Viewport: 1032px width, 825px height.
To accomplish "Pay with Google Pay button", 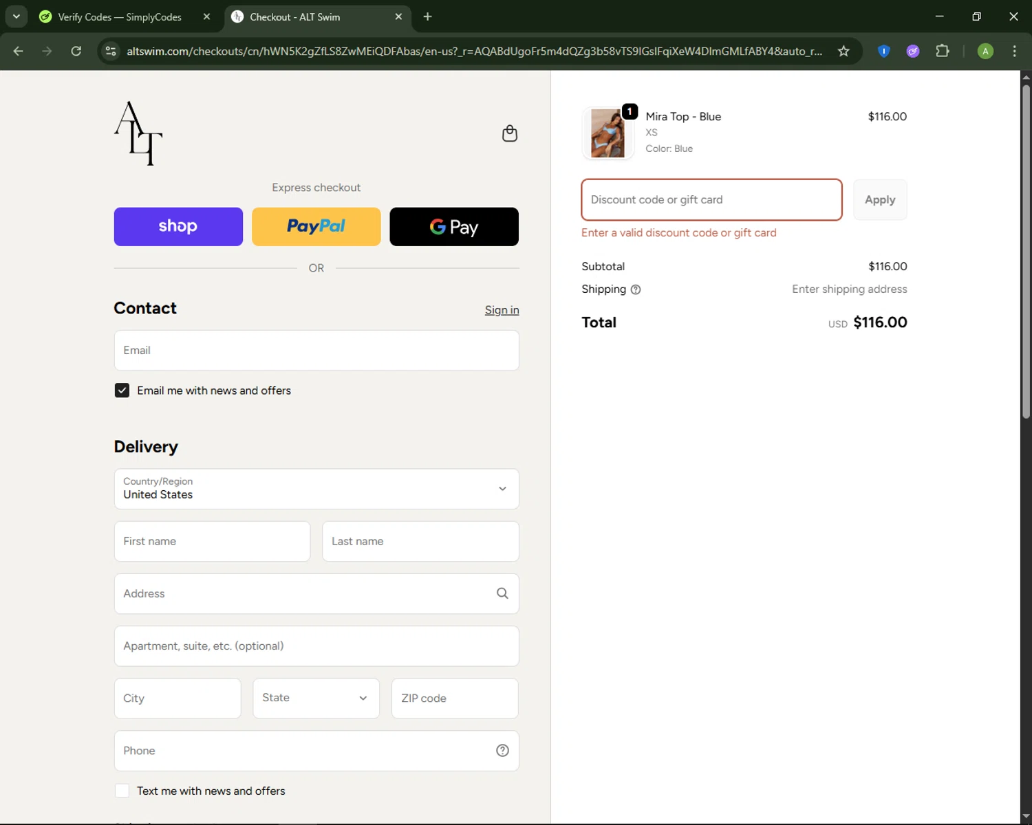I will pos(454,227).
